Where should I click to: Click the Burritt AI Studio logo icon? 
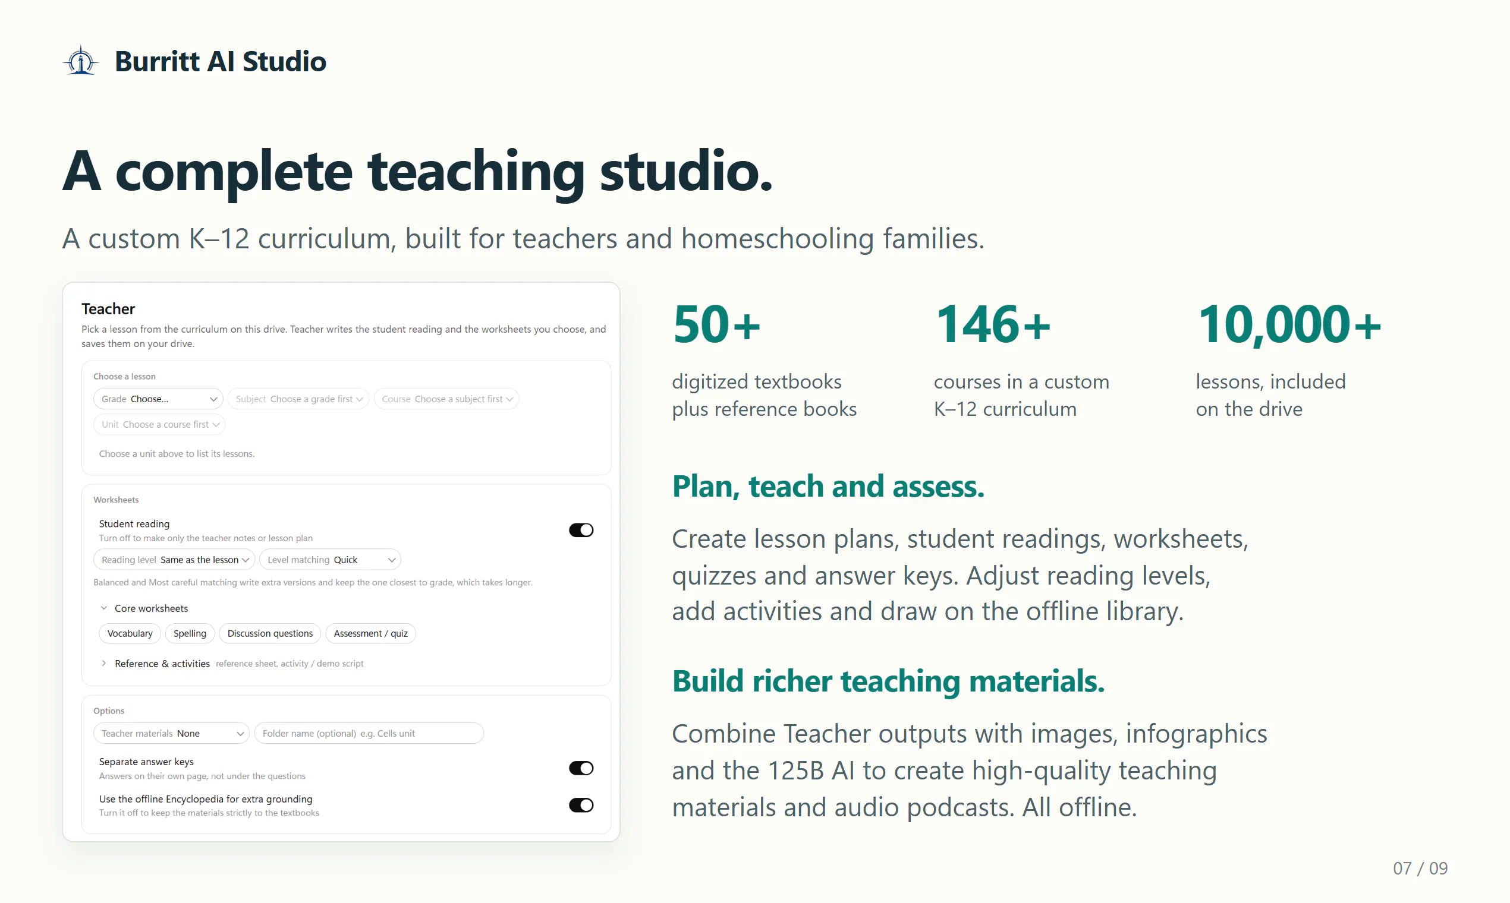point(80,61)
